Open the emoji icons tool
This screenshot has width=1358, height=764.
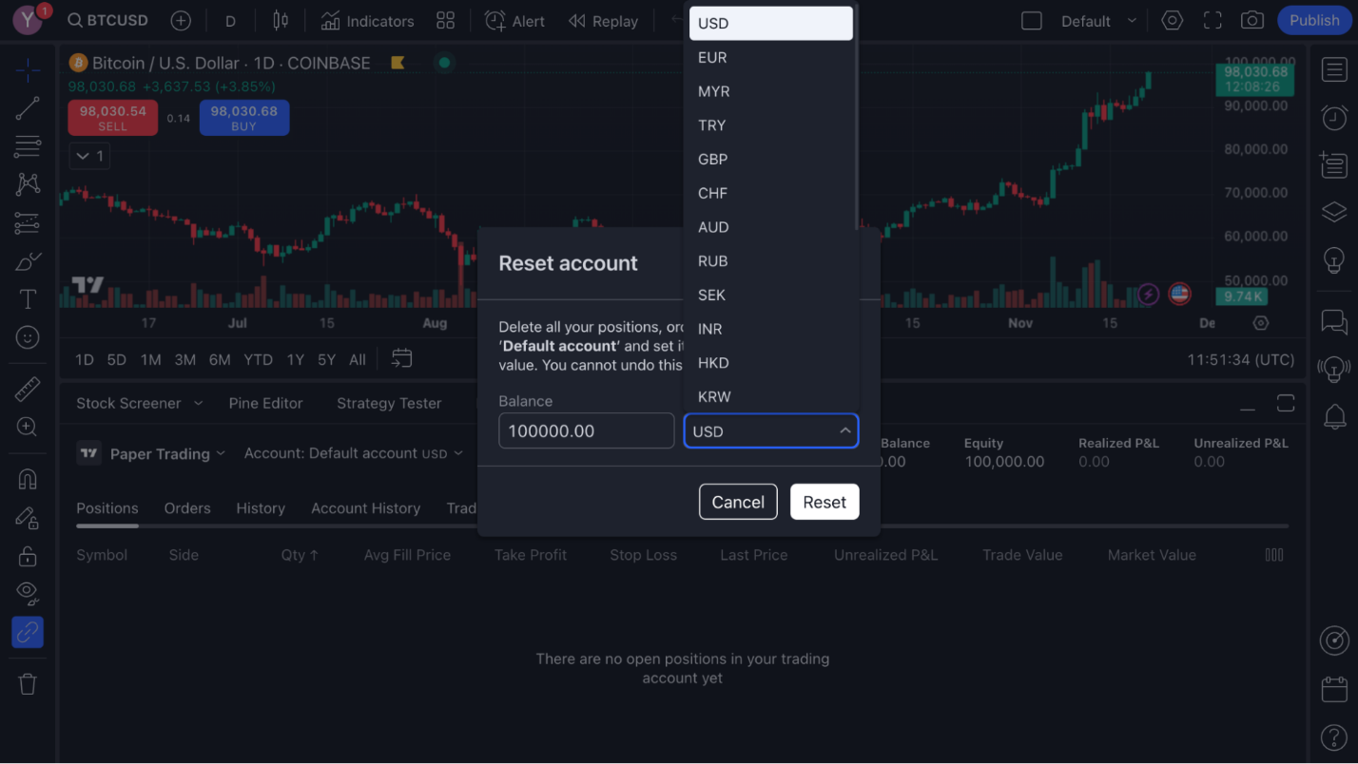(28, 337)
